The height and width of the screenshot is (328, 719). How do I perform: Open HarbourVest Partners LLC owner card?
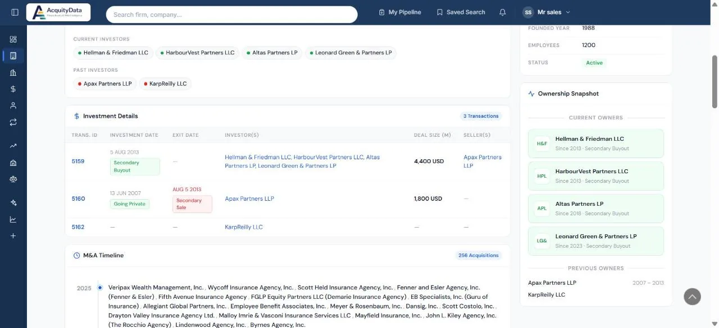pos(596,176)
